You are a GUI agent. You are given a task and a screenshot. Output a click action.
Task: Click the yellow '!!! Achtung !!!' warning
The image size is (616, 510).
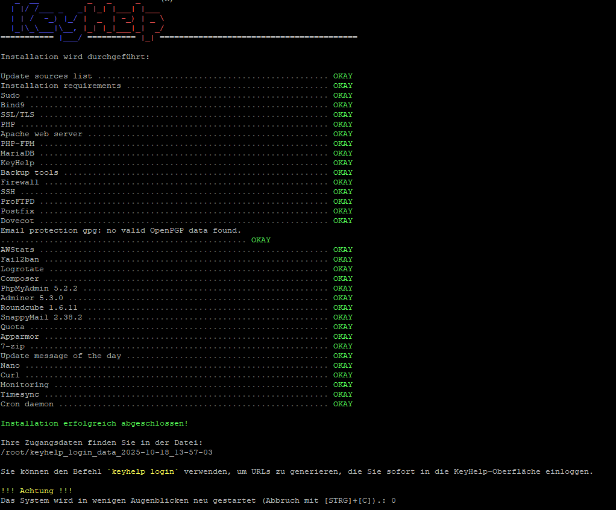coord(36,491)
